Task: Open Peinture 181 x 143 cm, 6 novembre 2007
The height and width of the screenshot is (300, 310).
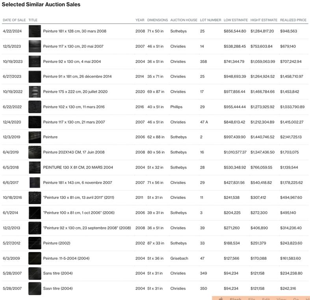Action: pyautogui.click(x=77, y=183)
